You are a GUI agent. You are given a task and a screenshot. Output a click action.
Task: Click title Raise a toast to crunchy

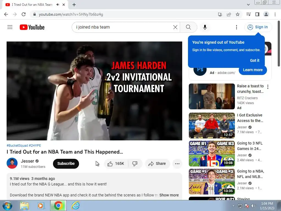[250, 89]
